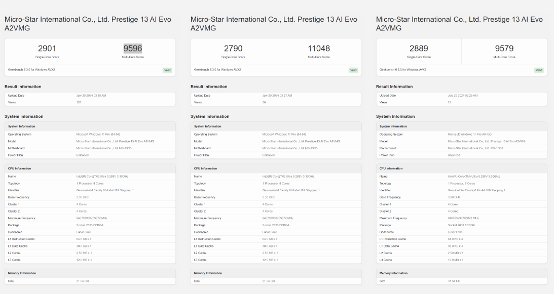
Task: Click the Valid badge in the 9596 result card
Action: click(167, 70)
